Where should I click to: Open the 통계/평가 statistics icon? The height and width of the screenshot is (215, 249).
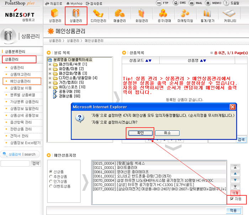(207, 15)
